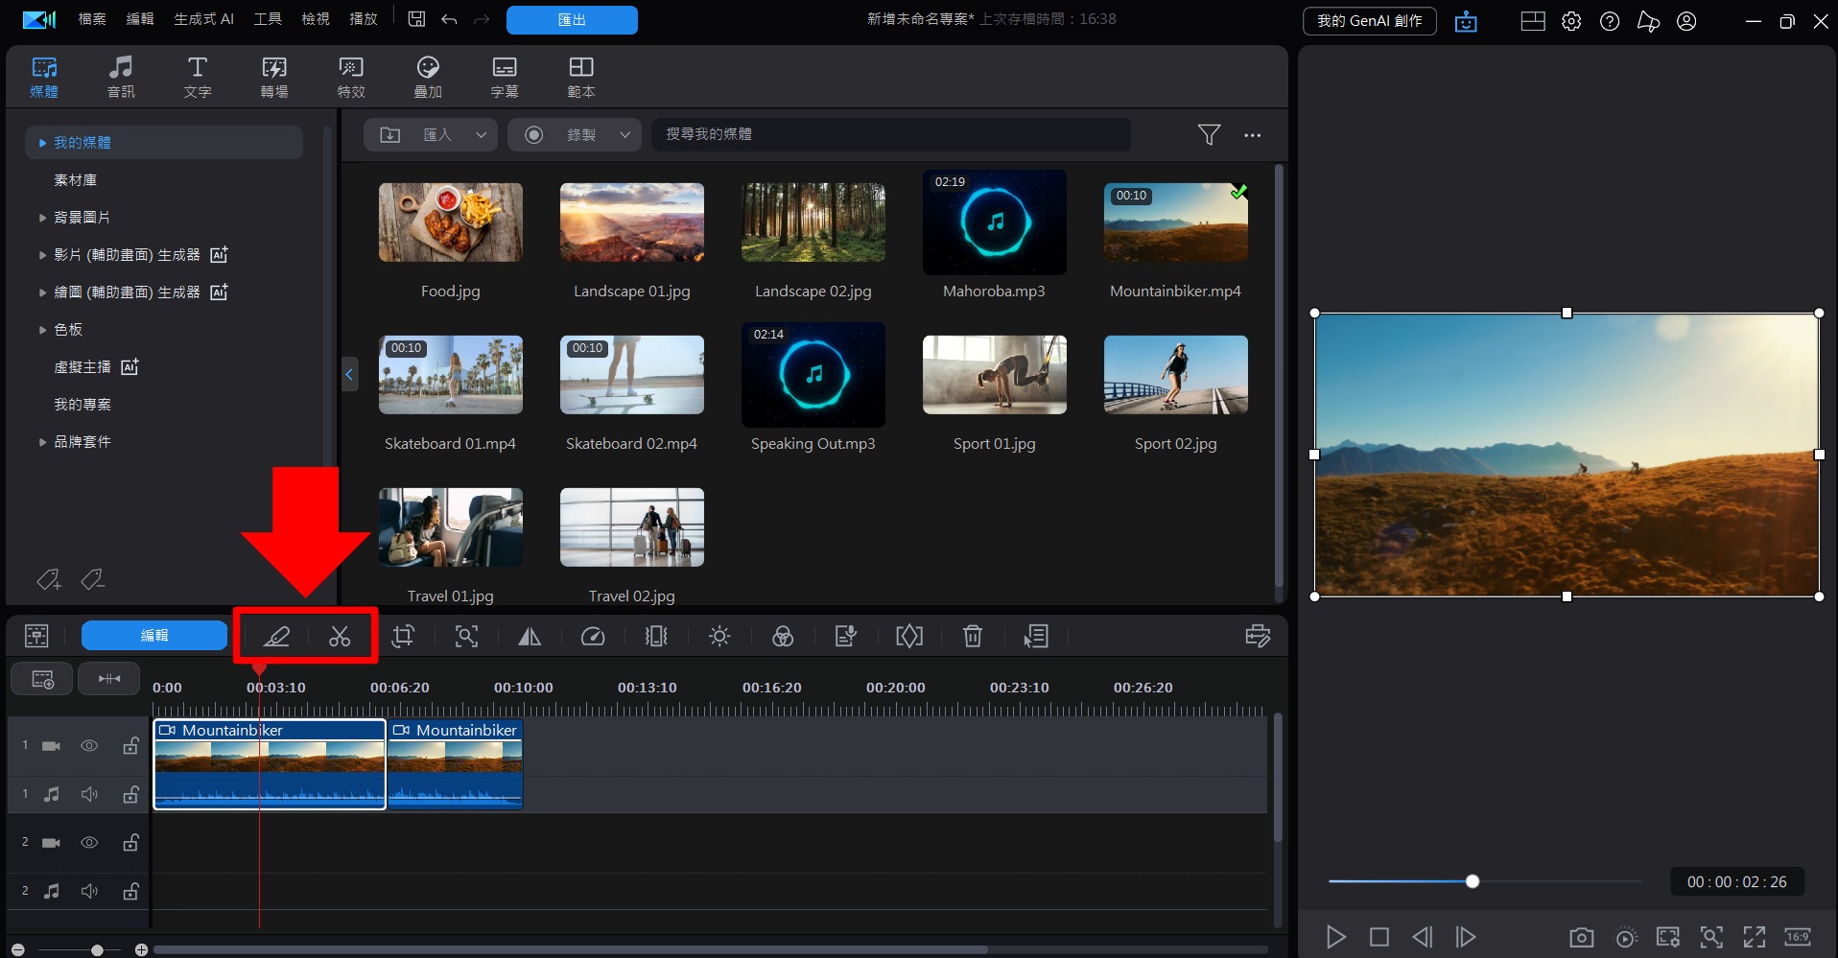Open the settings gear icon

(x=1571, y=21)
